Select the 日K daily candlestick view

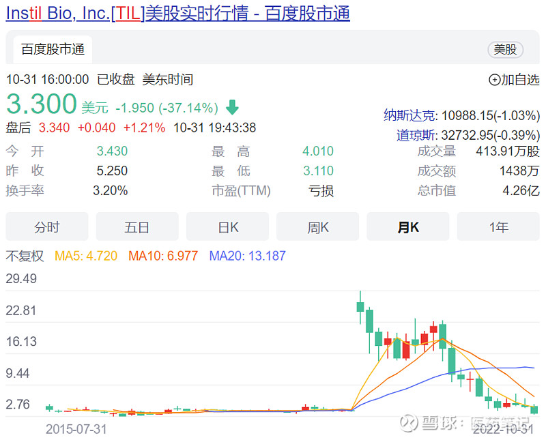[x=227, y=226]
